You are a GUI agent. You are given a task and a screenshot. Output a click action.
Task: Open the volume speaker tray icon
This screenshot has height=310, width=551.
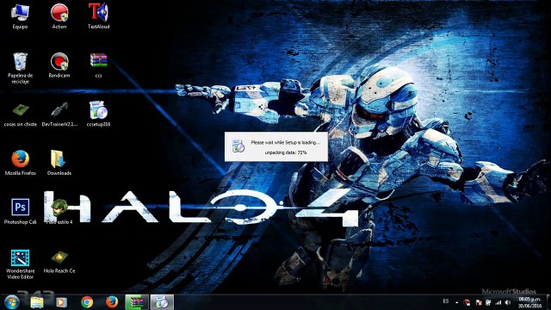(x=507, y=302)
